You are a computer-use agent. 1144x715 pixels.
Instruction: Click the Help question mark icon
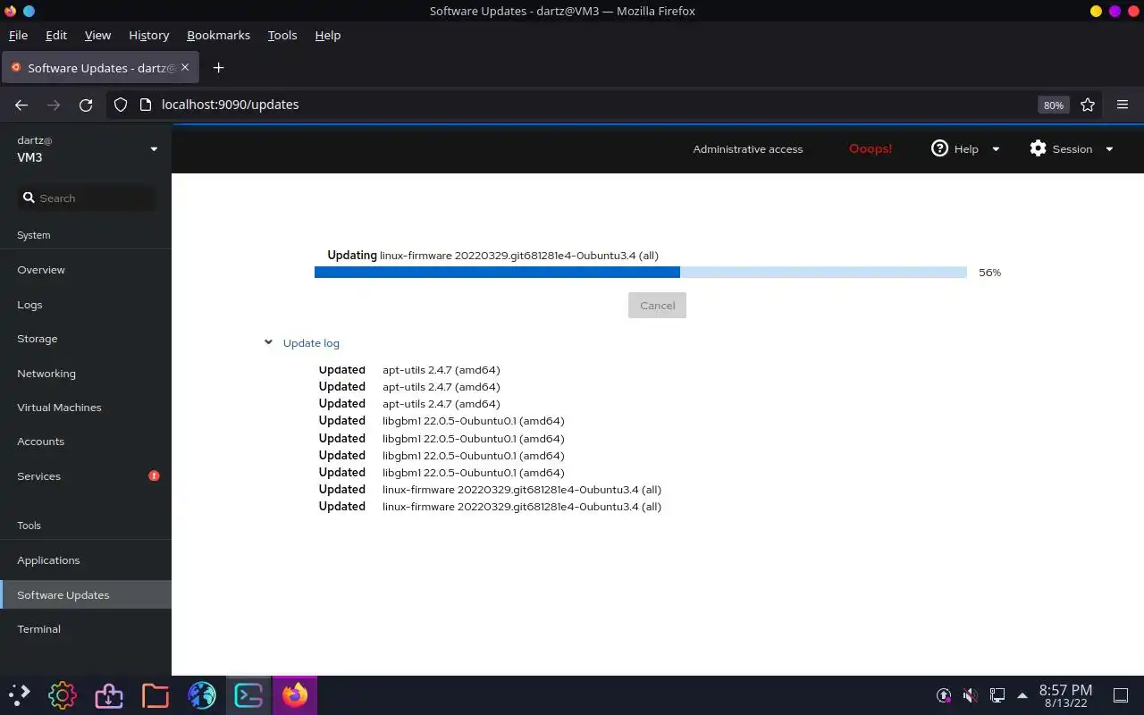click(939, 148)
